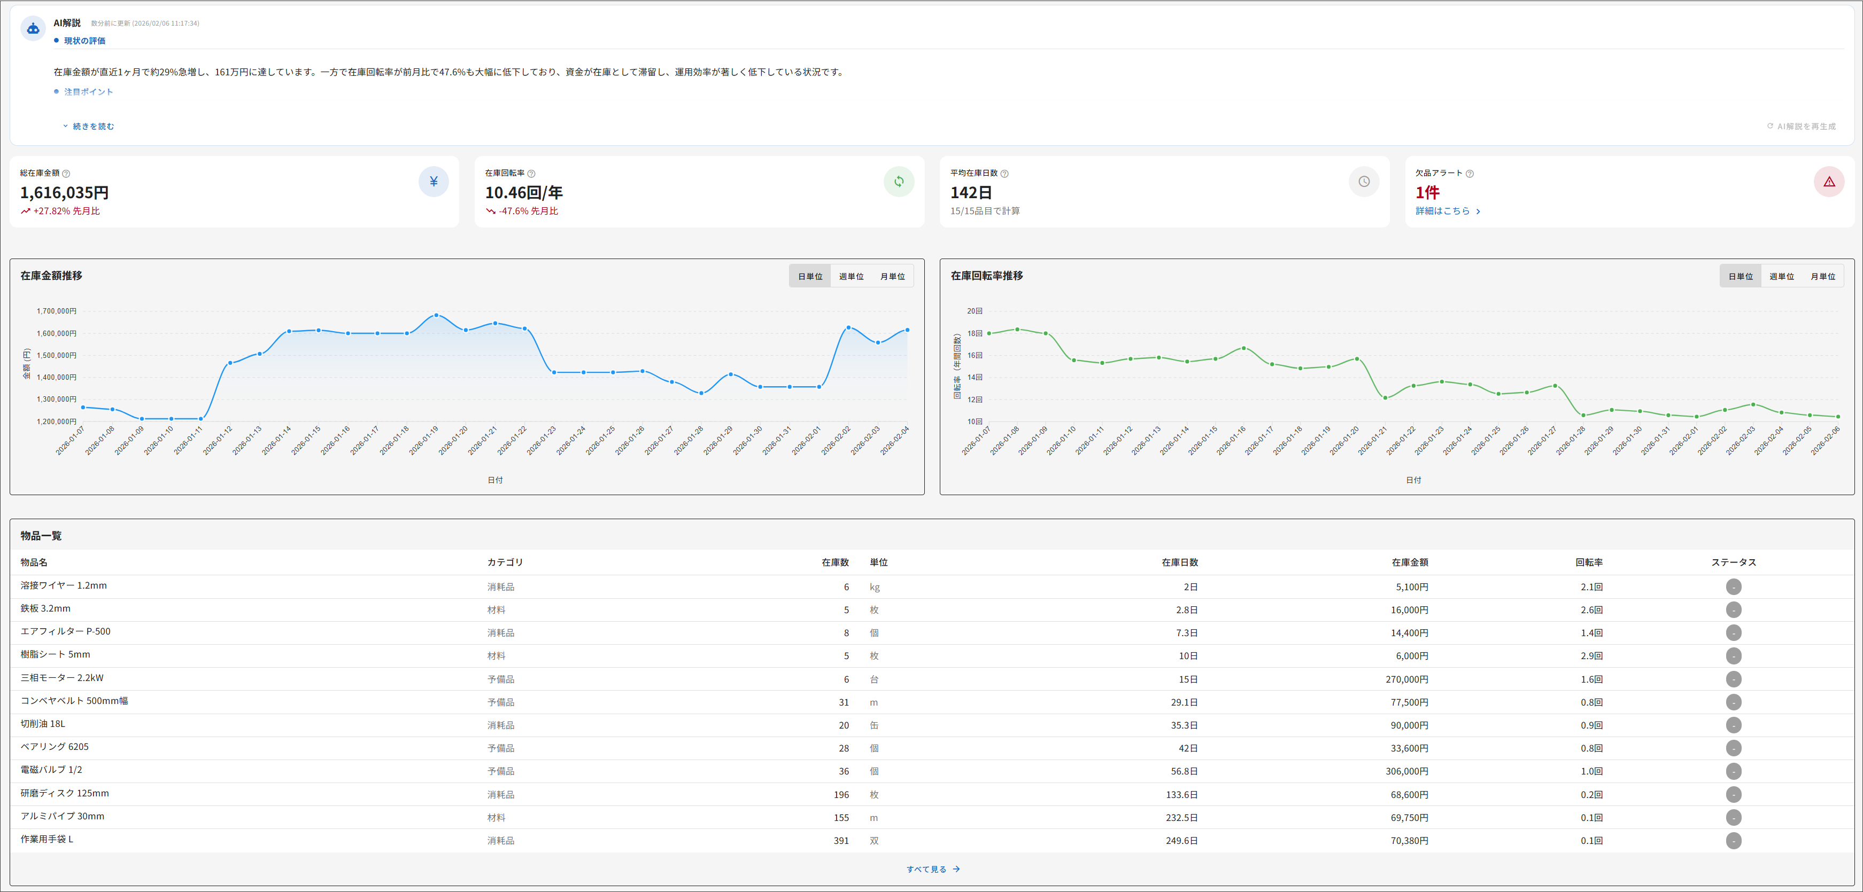Click the 現状の評価 heading in AI解説
The image size is (1863, 892).
84,41
